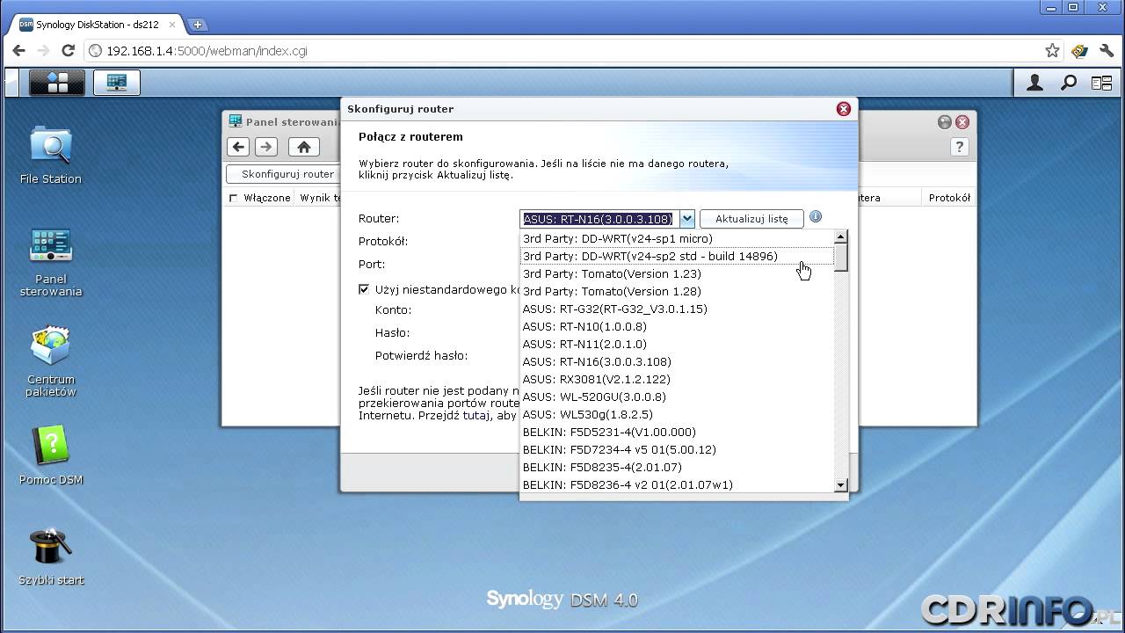Click router list scrollbar down arrow

click(x=840, y=485)
